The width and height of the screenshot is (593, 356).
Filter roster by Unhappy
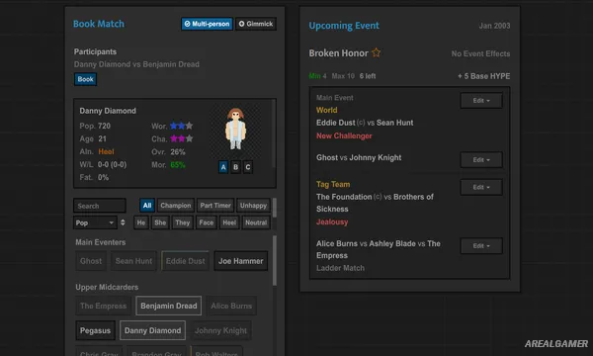pos(253,206)
